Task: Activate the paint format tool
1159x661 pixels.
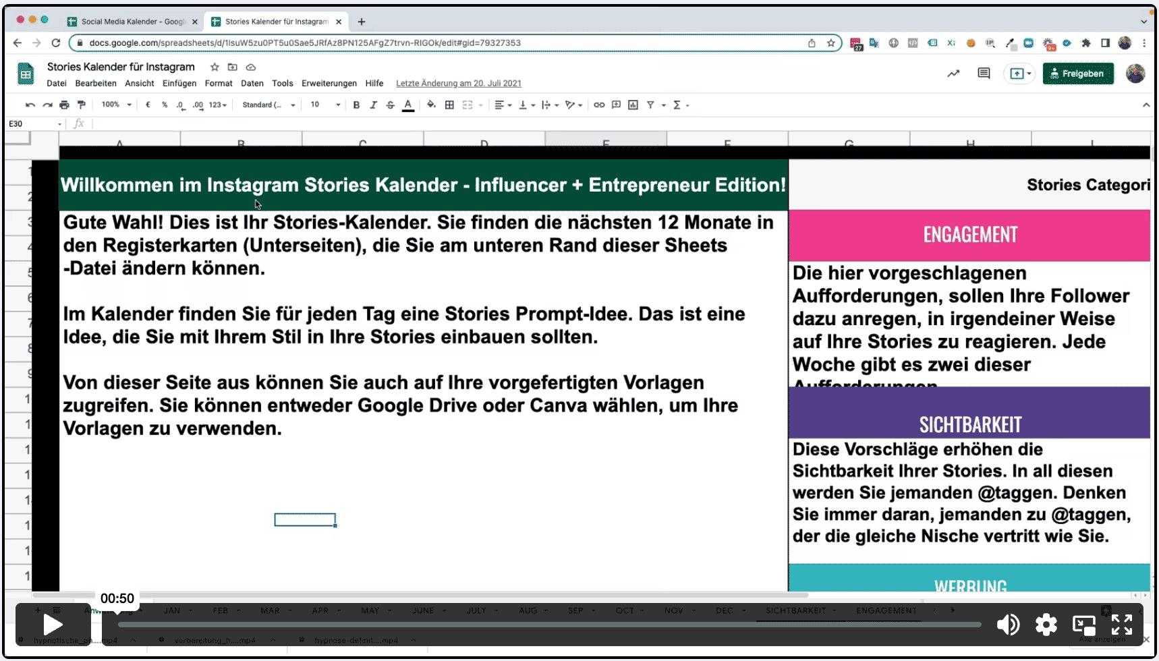Action: pyautogui.click(x=82, y=105)
